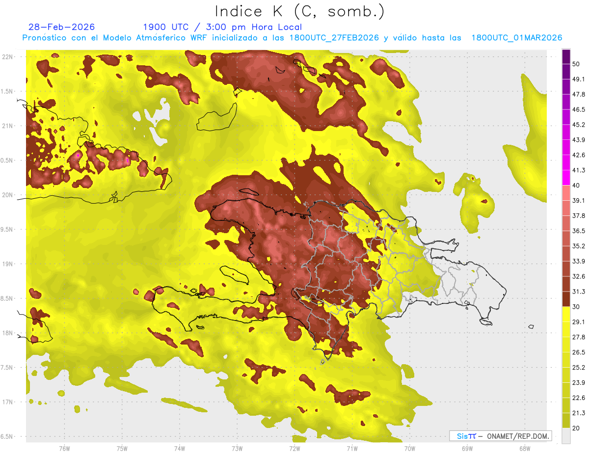
Task: Click the legend value '50'
Action: [576, 63]
